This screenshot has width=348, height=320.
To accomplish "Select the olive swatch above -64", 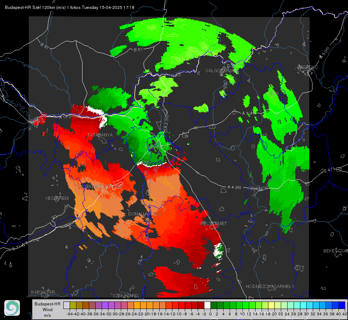I will 73,305.
